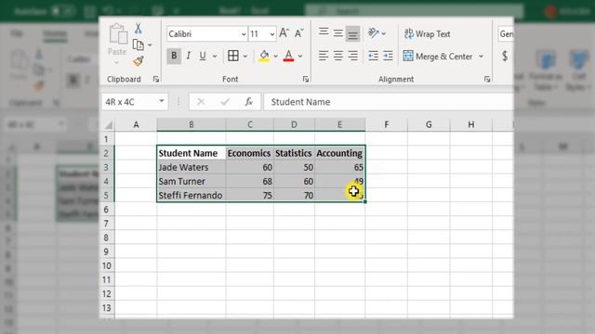Increase the cell indent
The image size is (595, 334).
(388, 56)
